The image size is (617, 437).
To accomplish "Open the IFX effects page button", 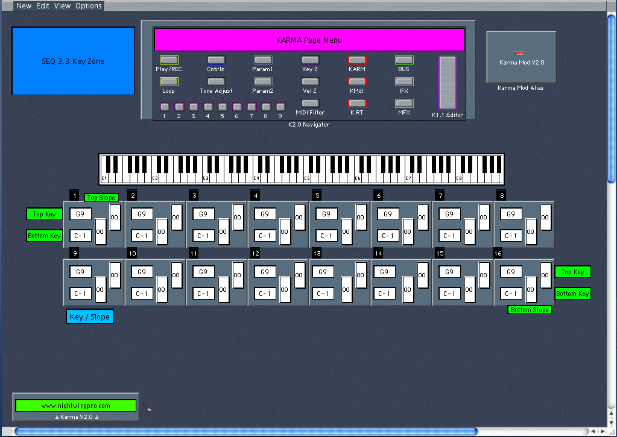I will tap(403, 81).
